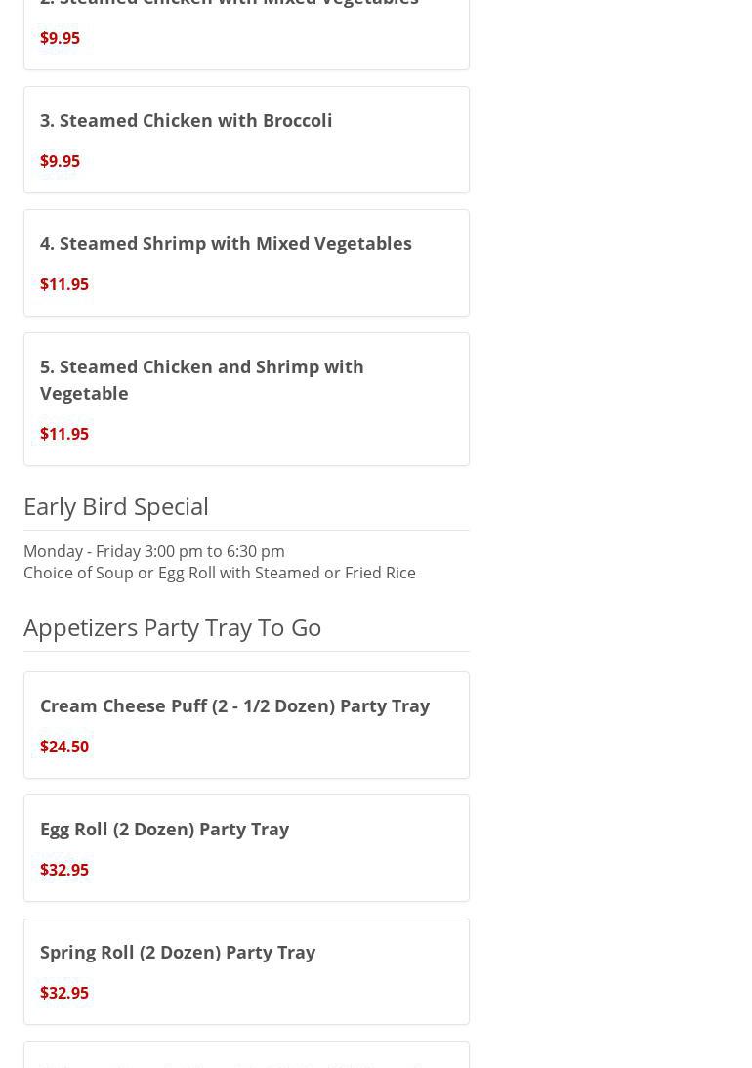752x1068 pixels.
Task: Open item 2, Steamed Chicken with Mixed Vegetables
Action: (230, 5)
